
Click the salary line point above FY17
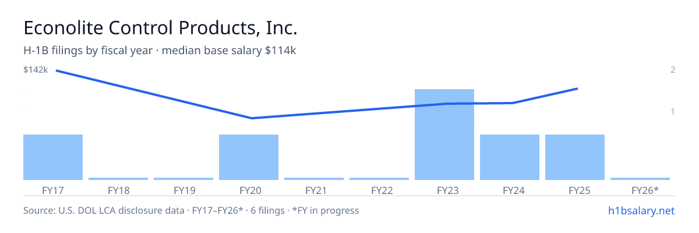tap(57, 70)
